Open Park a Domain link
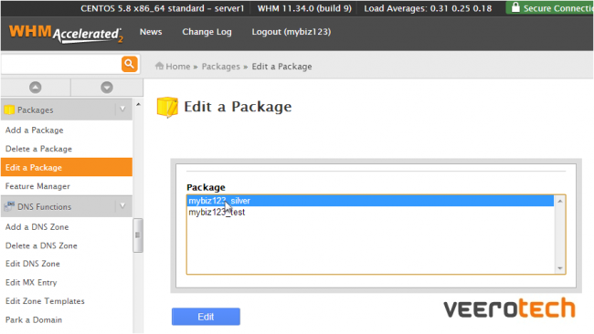The width and height of the screenshot is (594, 334). (x=34, y=320)
